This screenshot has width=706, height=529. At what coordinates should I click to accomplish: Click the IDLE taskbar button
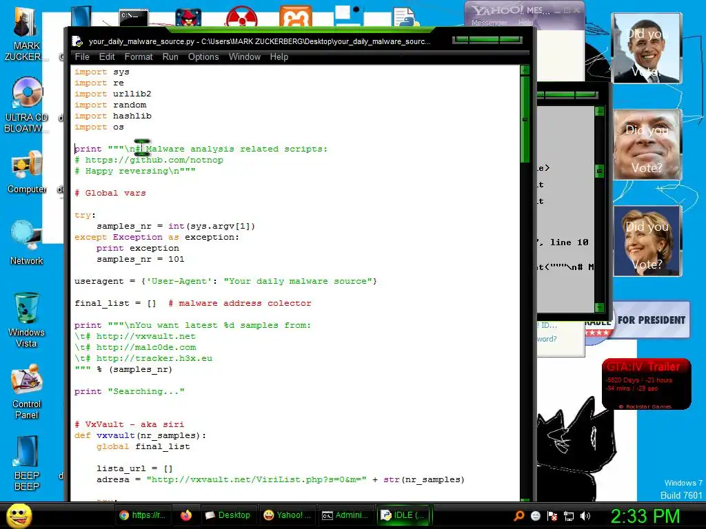(x=403, y=515)
